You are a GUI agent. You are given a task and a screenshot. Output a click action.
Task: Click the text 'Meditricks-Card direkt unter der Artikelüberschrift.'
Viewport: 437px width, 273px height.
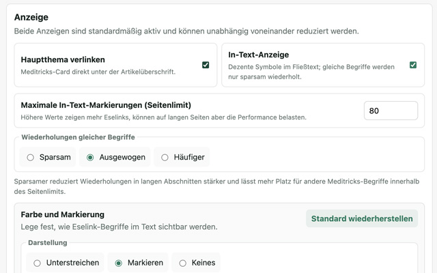98,72
